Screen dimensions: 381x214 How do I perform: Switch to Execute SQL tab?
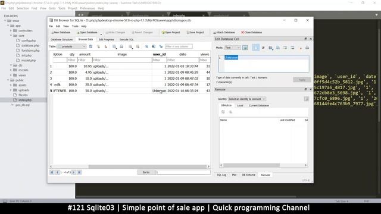tap(127, 39)
